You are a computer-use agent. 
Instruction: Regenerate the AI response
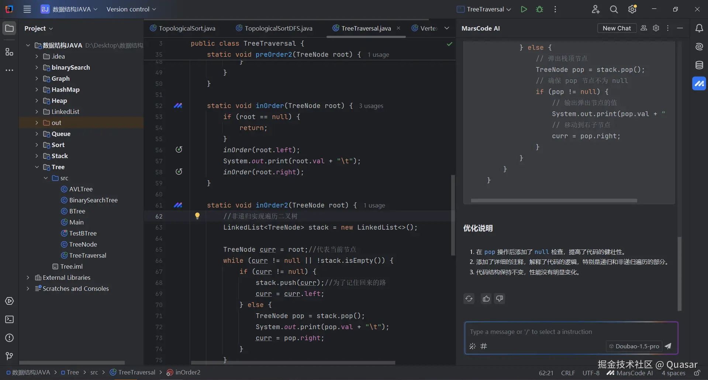click(x=469, y=299)
